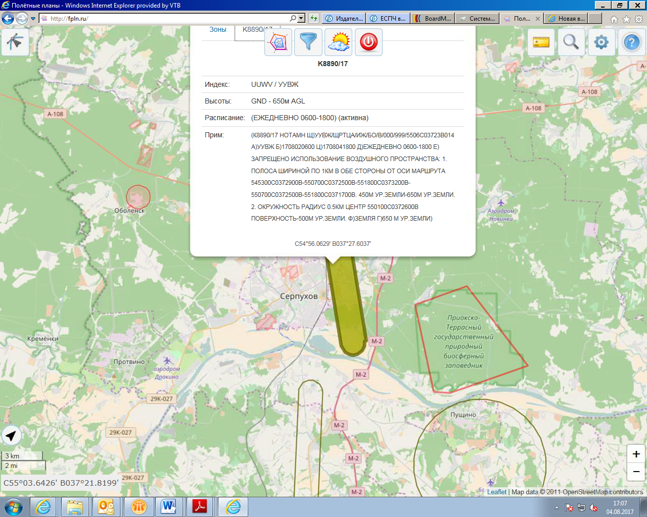
Task: Switch to the BoardM... browser tab
Action: 433,19
